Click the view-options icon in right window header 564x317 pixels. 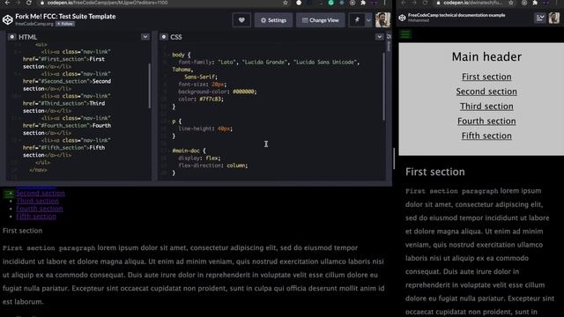click(x=540, y=18)
